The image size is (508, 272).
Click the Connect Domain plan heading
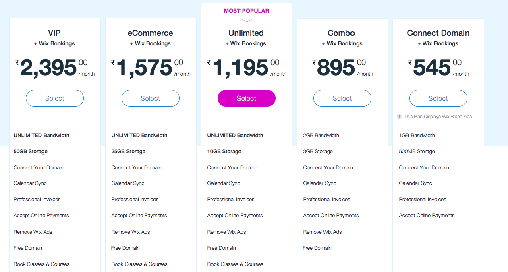pyautogui.click(x=438, y=33)
